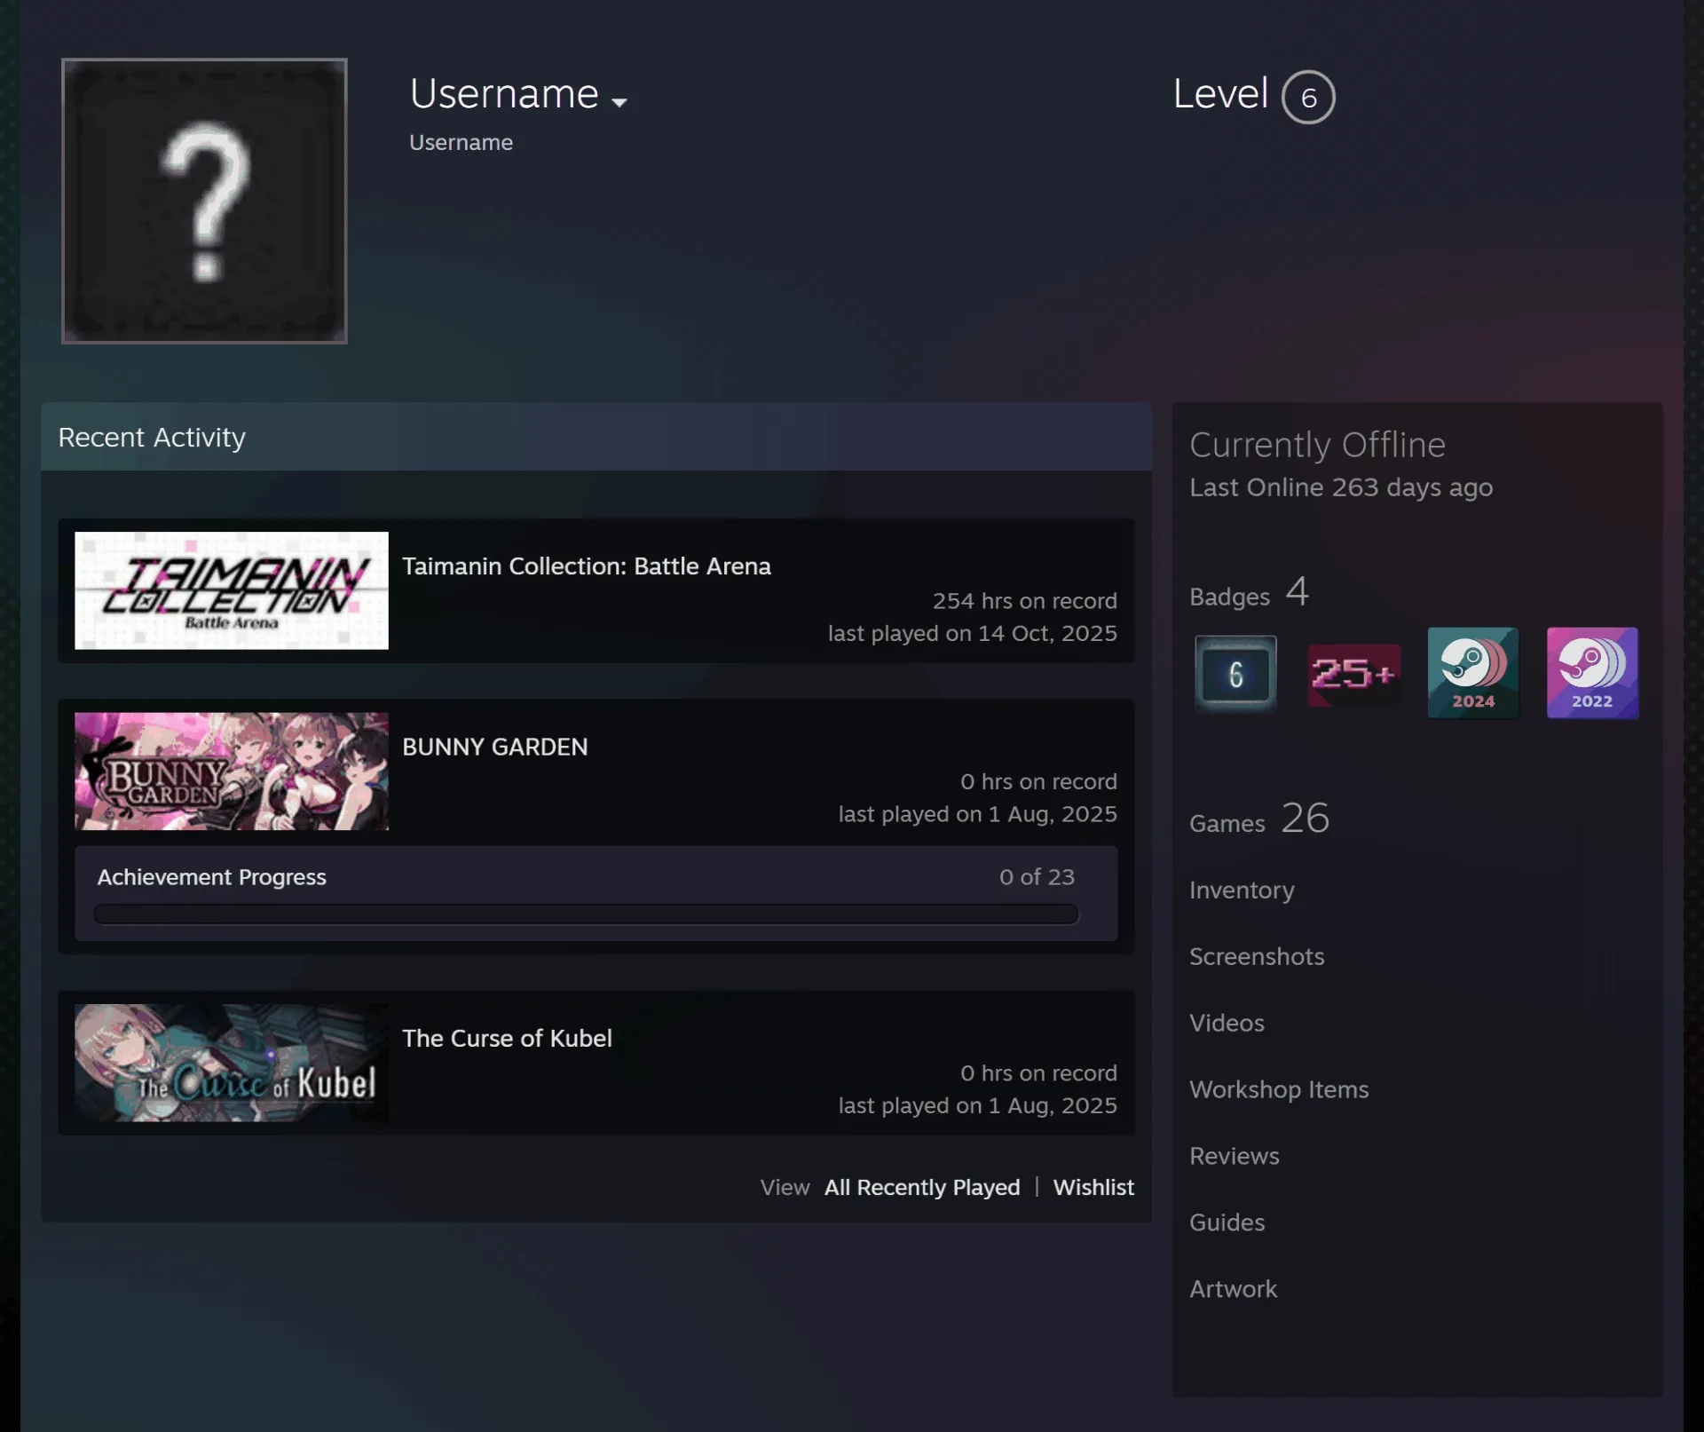Viewport: 1704px width, 1432px height.
Task: Open the pink 25+ games badge
Action: point(1354,675)
